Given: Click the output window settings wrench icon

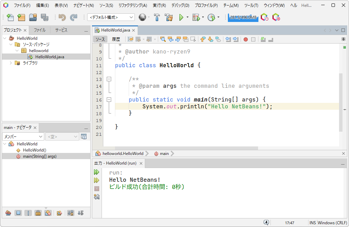Looking at the screenshot, I should pos(96,196).
